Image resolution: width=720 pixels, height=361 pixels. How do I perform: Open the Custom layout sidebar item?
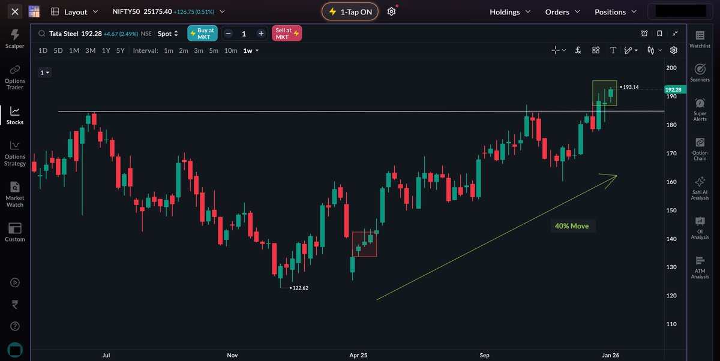click(15, 233)
